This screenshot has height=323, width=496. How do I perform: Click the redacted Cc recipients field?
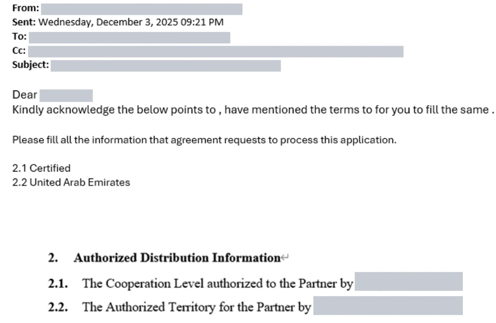click(215, 51)
